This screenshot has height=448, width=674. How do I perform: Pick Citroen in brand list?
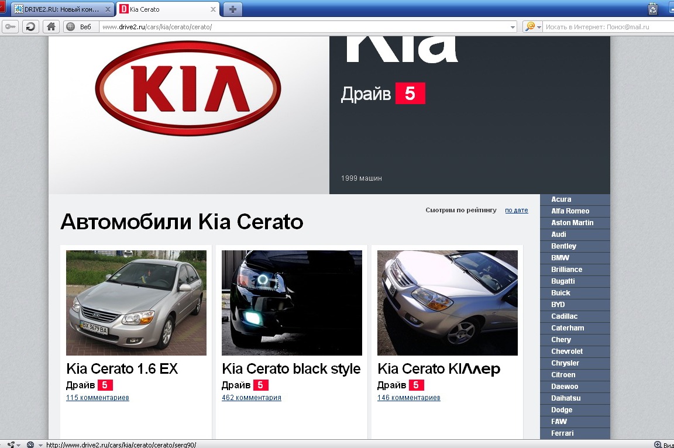pos(575,374)
